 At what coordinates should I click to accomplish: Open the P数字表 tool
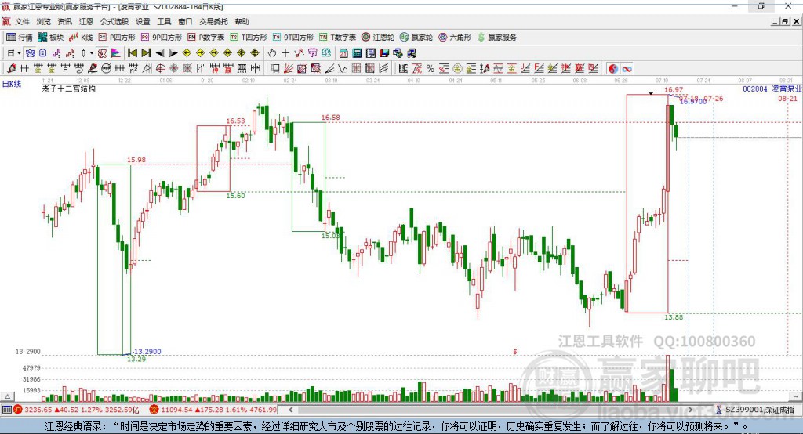pyautogui.click(x=206, y=38)
